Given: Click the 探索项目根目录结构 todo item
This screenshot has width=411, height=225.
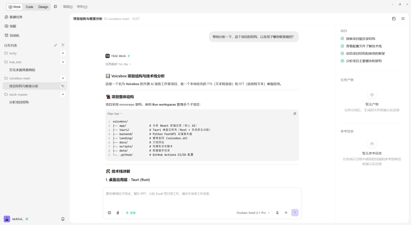Looking at the screenshot, I should 358,39.
